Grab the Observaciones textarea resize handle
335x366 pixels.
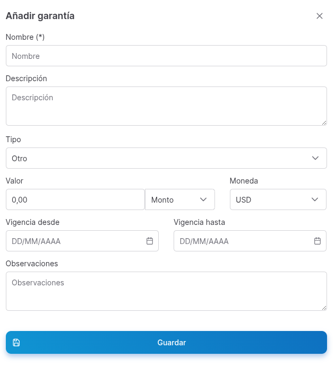(324, 308)
